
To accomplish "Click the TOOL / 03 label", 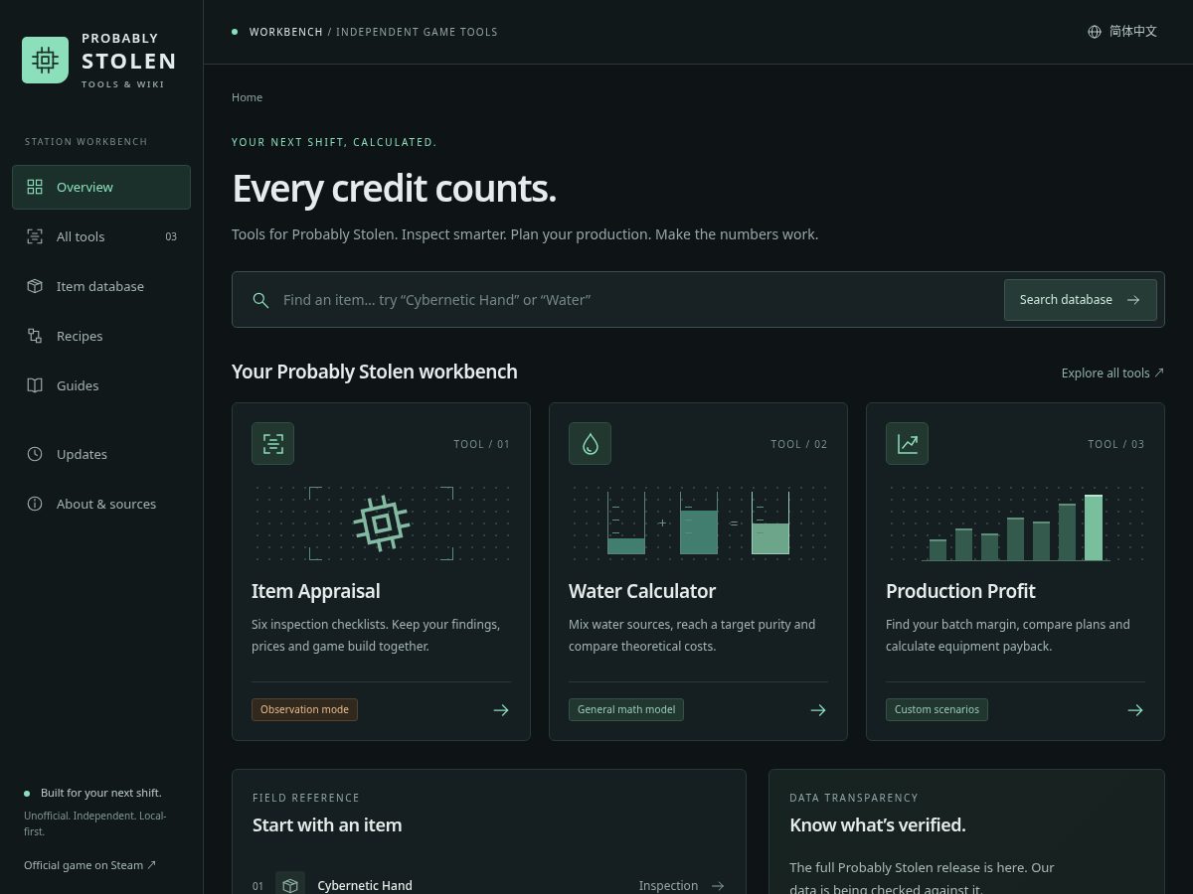I will [x=1115, y=444].
